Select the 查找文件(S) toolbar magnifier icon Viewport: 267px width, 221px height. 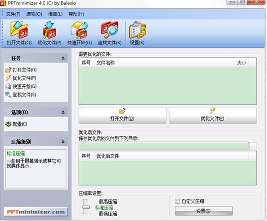[110, 33]
